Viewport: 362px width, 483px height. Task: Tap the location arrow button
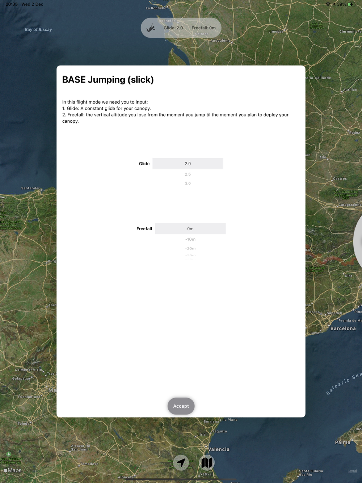click(x=181, y=462)
